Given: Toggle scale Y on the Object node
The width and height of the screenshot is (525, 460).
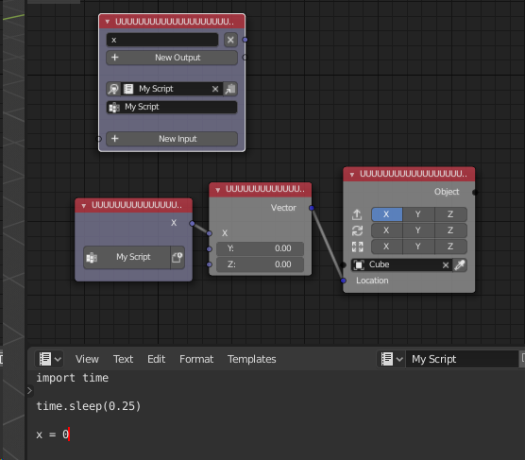Looking at the screenshot, I should (418, 247).
